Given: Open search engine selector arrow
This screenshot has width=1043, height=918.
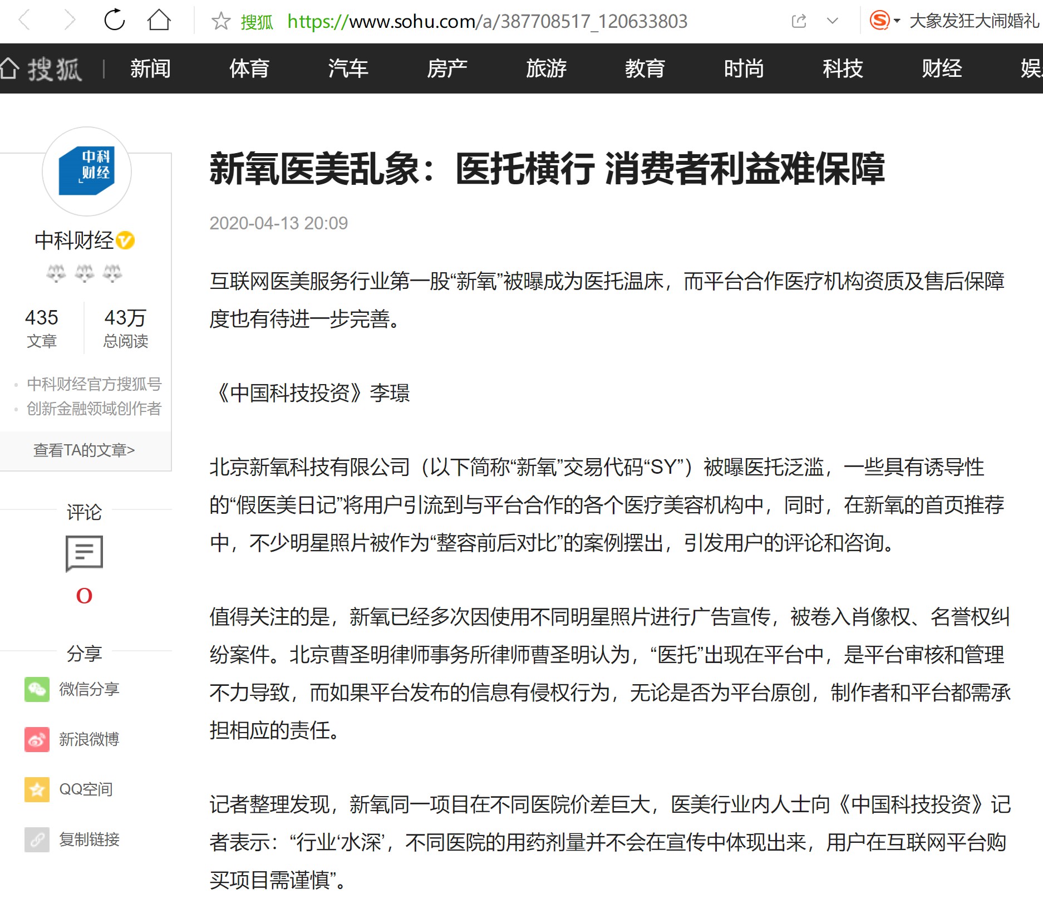Looking at the screenshot, I should point(897,21).
